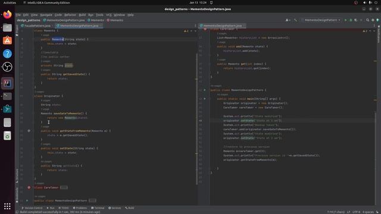This screenshot has height=214, width=381.
Task: Expand the folded CareTaker class body
Action: (64, 188)
